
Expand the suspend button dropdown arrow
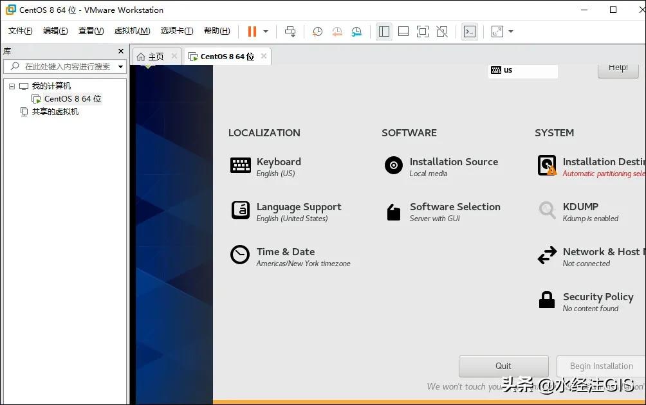tap(264, 31)
